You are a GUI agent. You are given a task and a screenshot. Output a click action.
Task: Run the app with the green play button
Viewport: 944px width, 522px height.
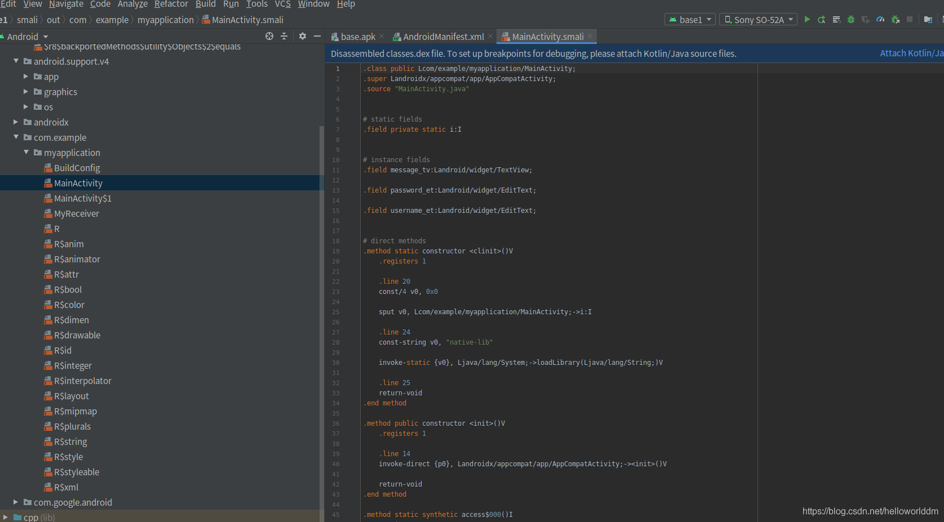807,20
